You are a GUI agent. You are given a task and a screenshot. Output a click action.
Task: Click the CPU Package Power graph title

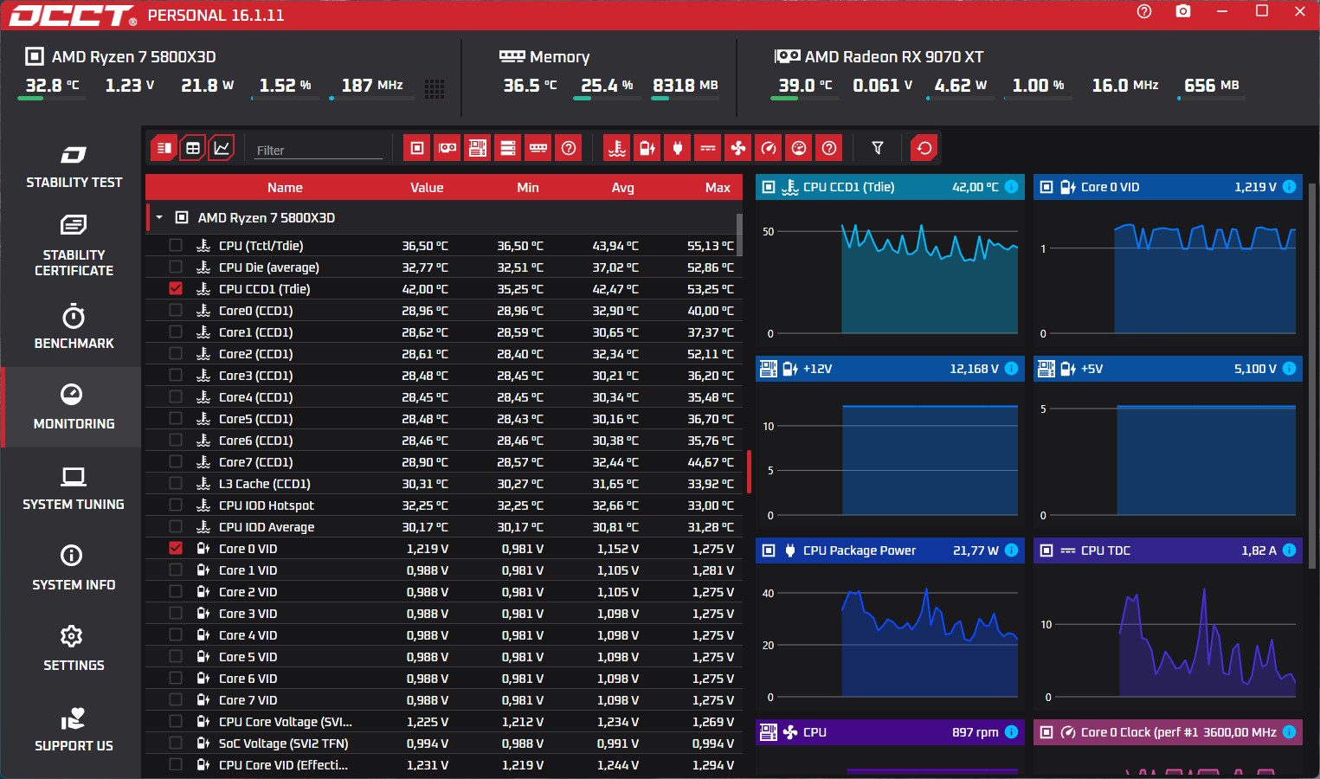(x=860, y=550)
